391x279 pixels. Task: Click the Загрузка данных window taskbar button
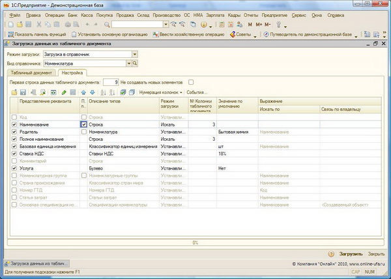pos(37,263)
